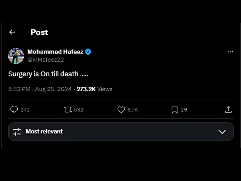Click the filter sliders icon
Image resolution: width=241 pixels, height=181 pixels.
[17, 132]
